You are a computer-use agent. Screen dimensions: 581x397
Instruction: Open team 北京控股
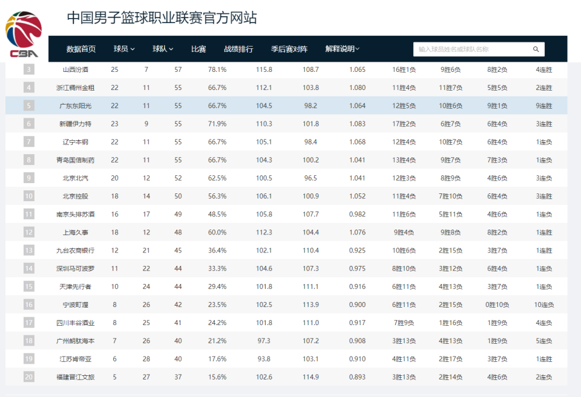click(x=76, y=196)
